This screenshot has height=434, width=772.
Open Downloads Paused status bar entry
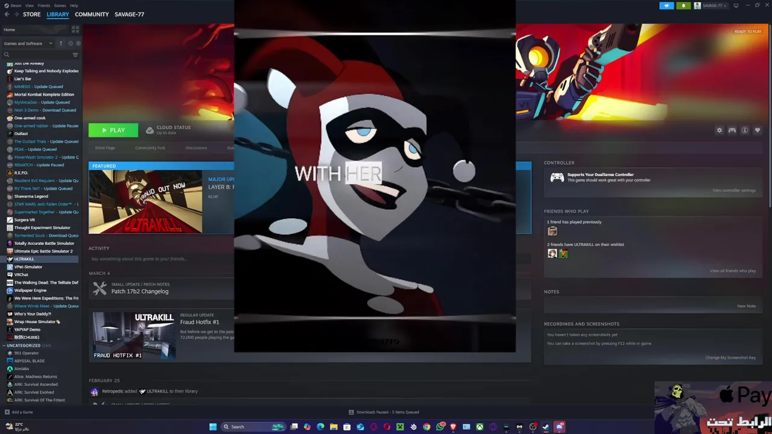point(384,412)
